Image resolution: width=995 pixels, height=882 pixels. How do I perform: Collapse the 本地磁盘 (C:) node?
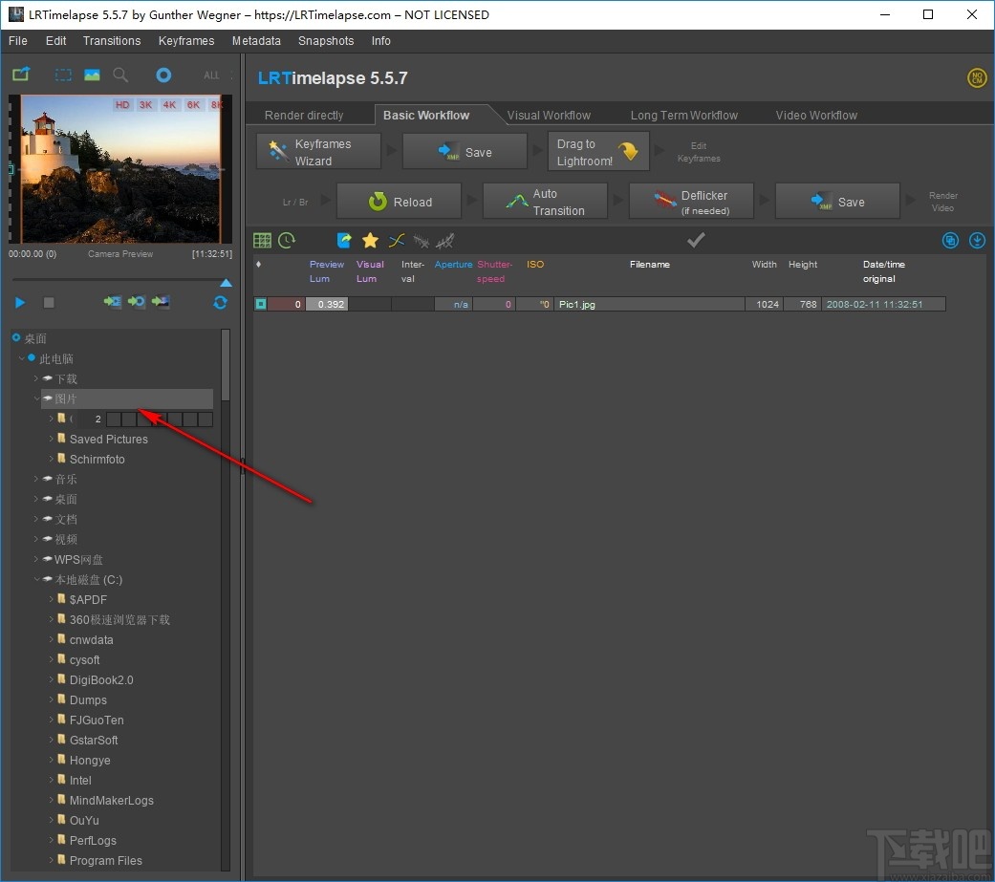click(x=36, y=579)
